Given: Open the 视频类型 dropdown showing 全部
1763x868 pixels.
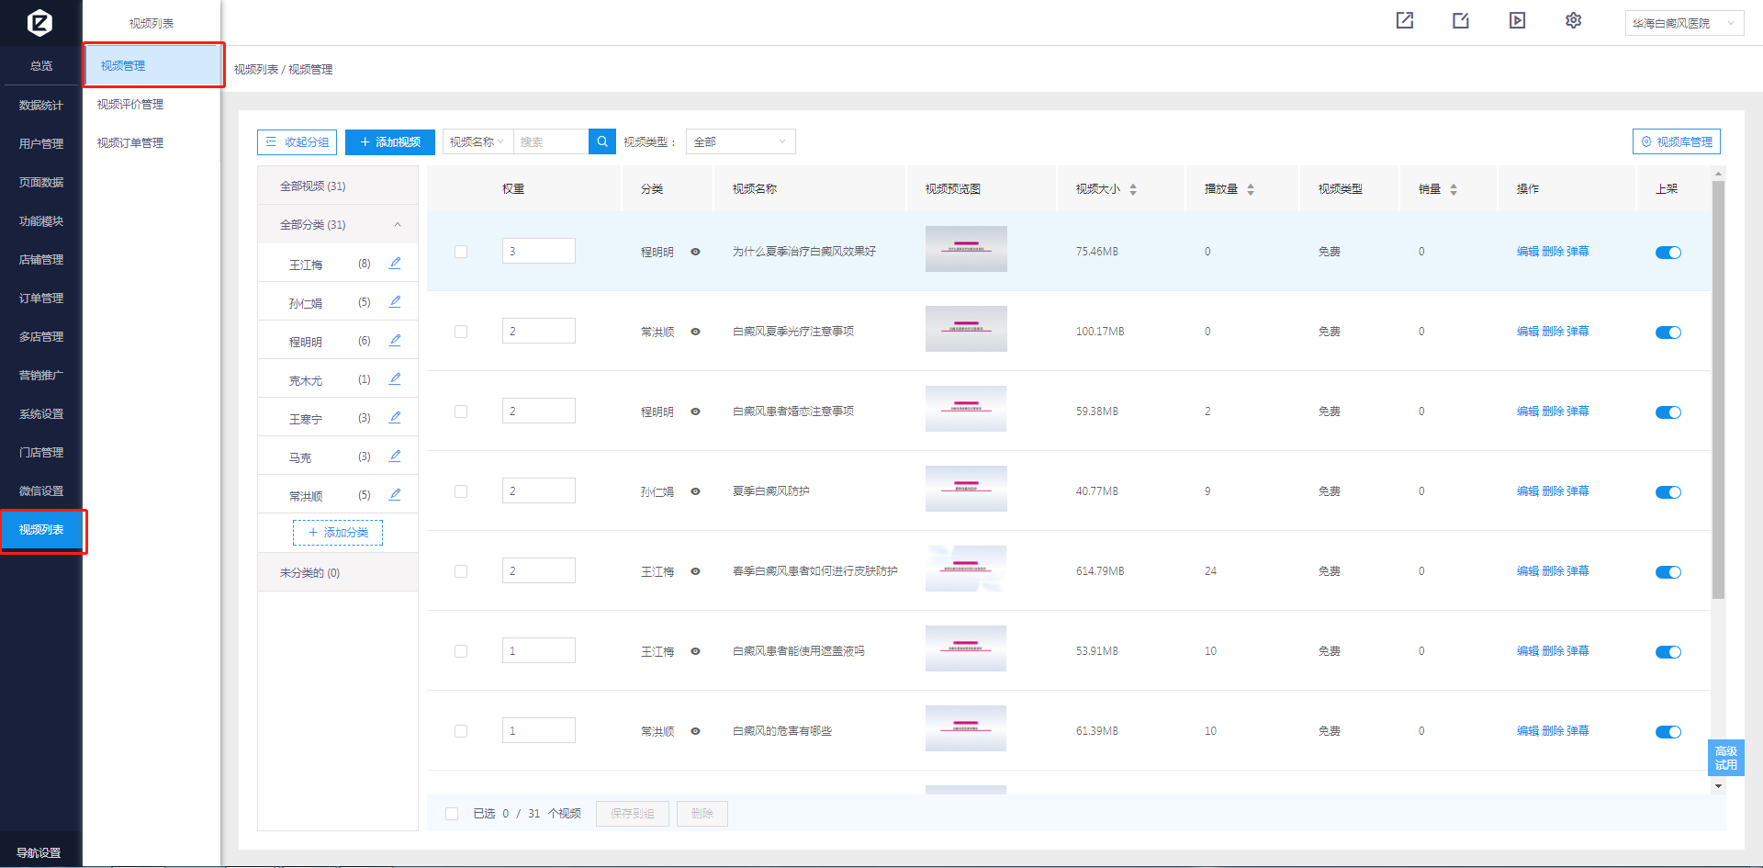Looking at the screenshot, I should tap(740, 141).
